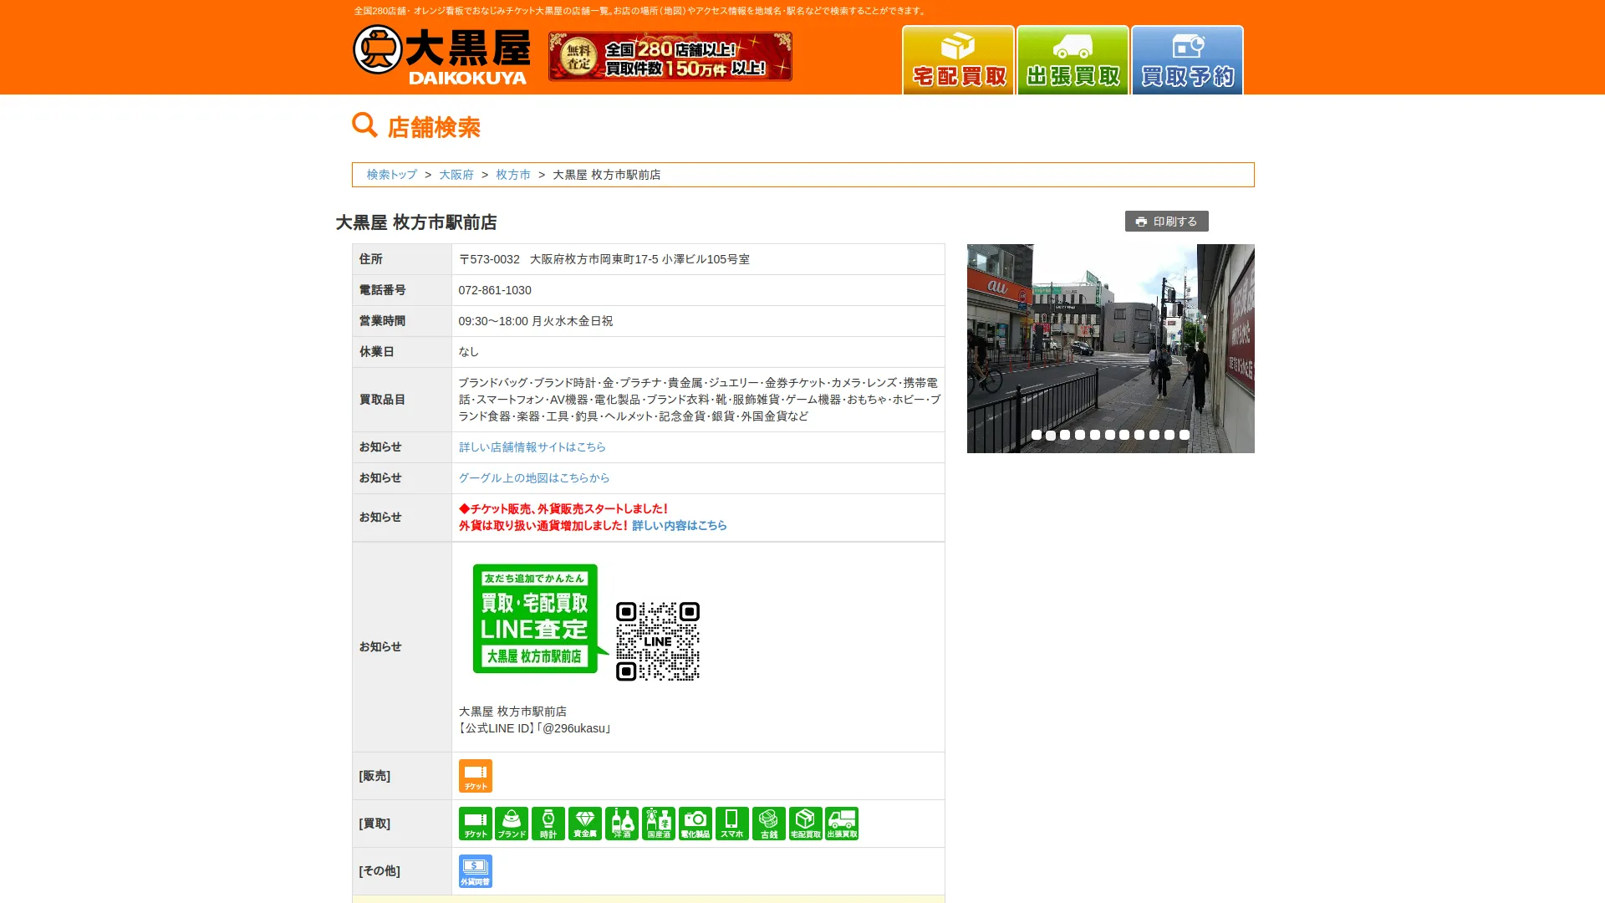1605x903 pixels.
Task: Go to 大阪府 breadcrumb link
Action: click(456, 175)
